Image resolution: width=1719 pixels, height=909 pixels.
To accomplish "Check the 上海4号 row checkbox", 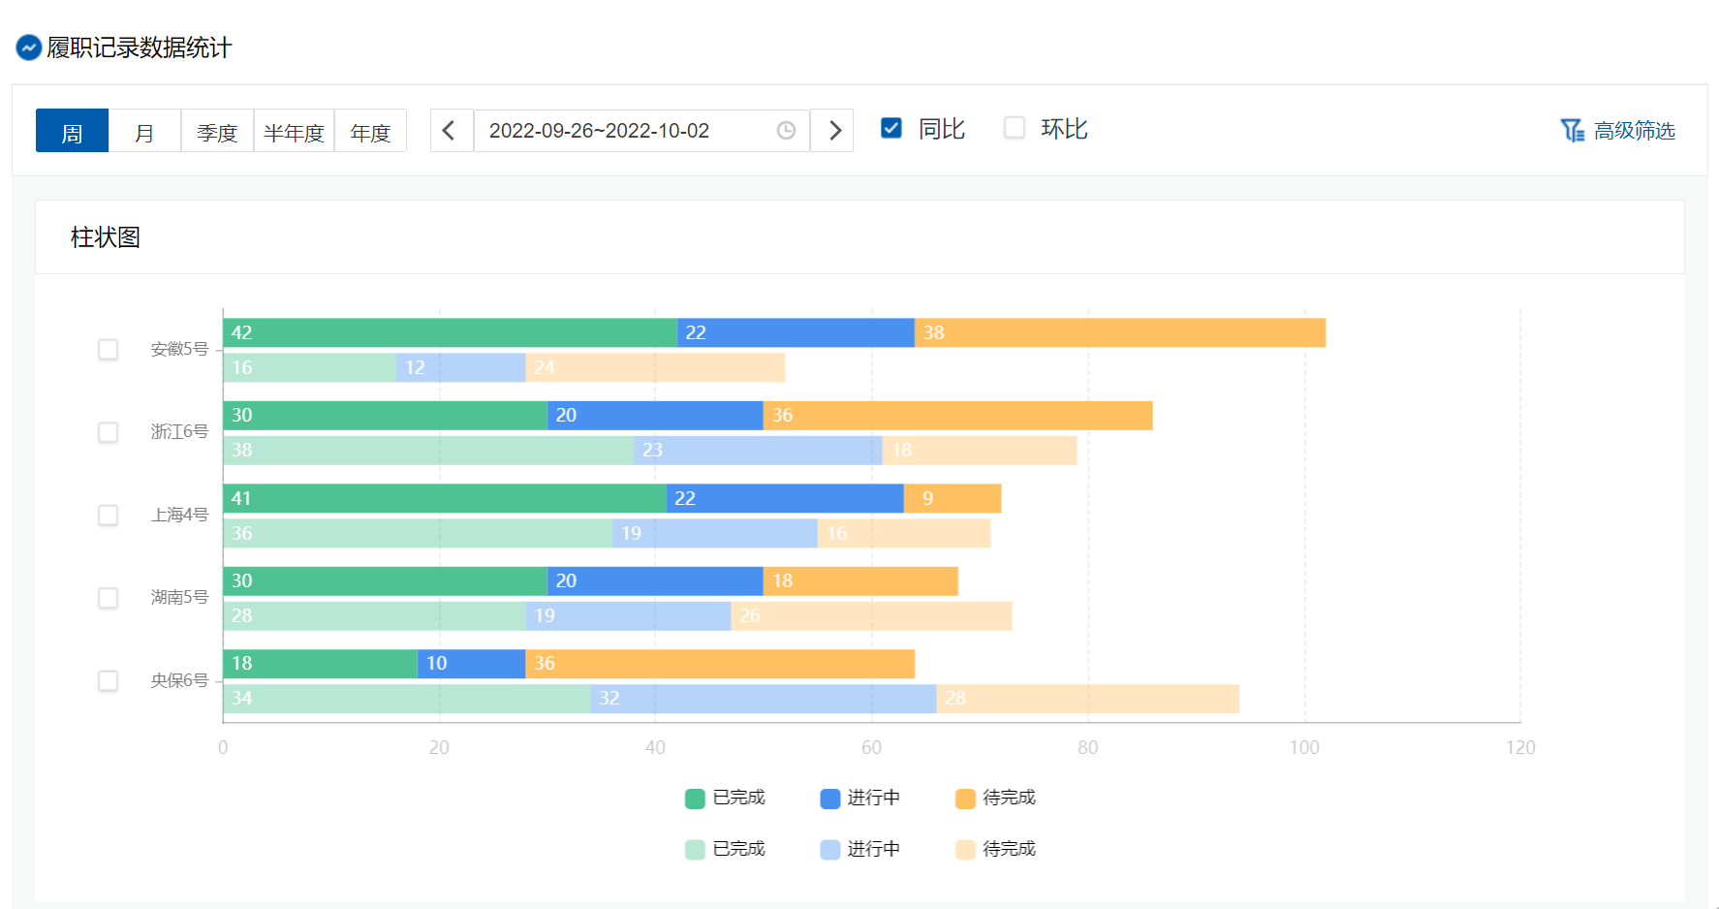I will tap(109, 516).
